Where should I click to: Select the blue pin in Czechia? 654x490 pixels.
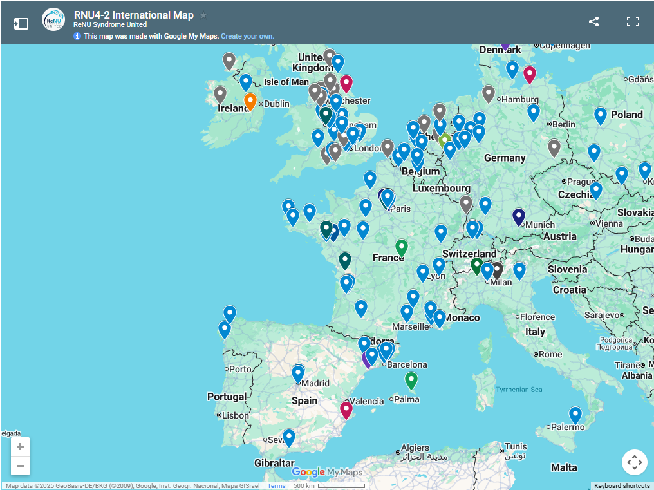pyautogui.click(x=596, y=191)
